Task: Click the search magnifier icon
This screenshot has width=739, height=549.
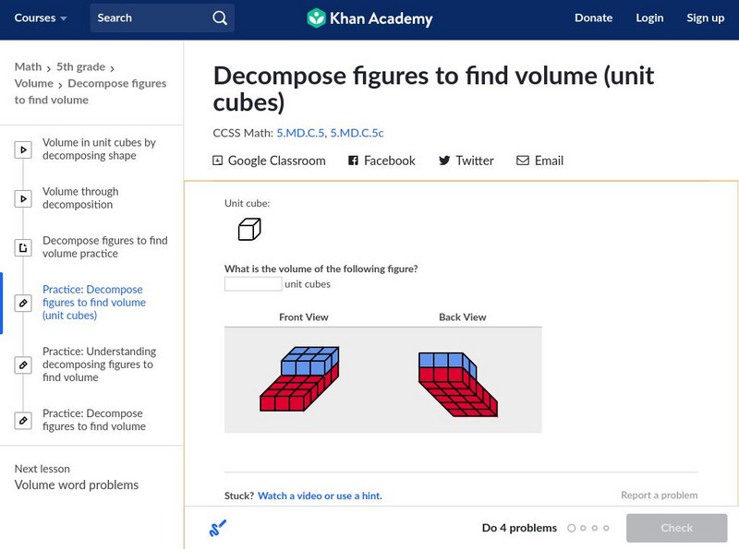Action: pos(219,18)
